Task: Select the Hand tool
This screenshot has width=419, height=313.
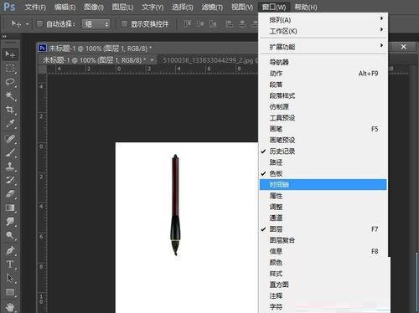Action: click(10, 307)
